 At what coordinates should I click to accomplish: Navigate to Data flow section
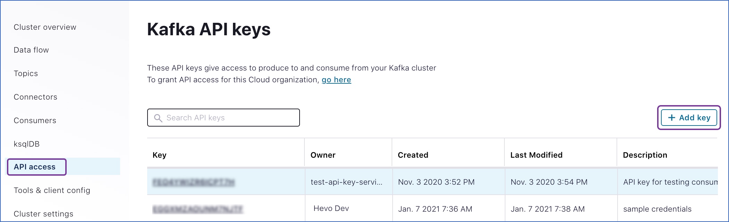pyautogui.click(x=31, y=50)
